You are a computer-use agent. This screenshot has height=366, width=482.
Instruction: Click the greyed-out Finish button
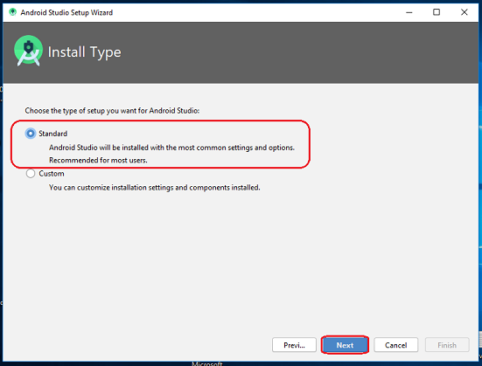pos(447,345)
